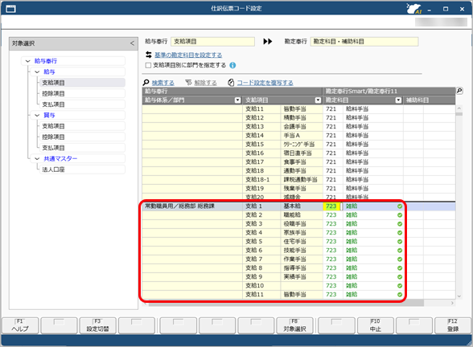Open the 給与体系／部門 column filter dropdown
Viewport: 473px width, 347px height.
(238, 100)
